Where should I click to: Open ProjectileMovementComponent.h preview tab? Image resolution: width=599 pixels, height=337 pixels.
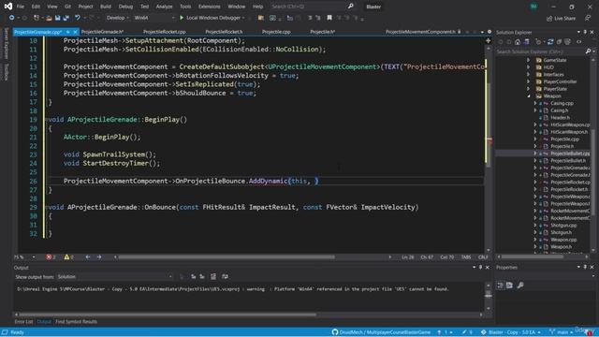tap(420, 32)
